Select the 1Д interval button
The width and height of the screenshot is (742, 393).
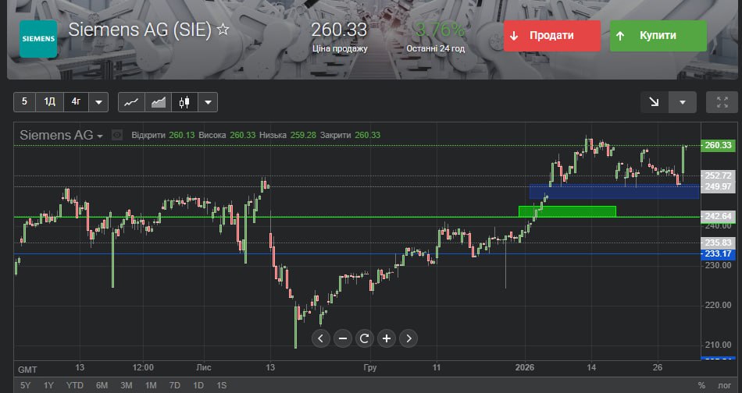(50, 101)
